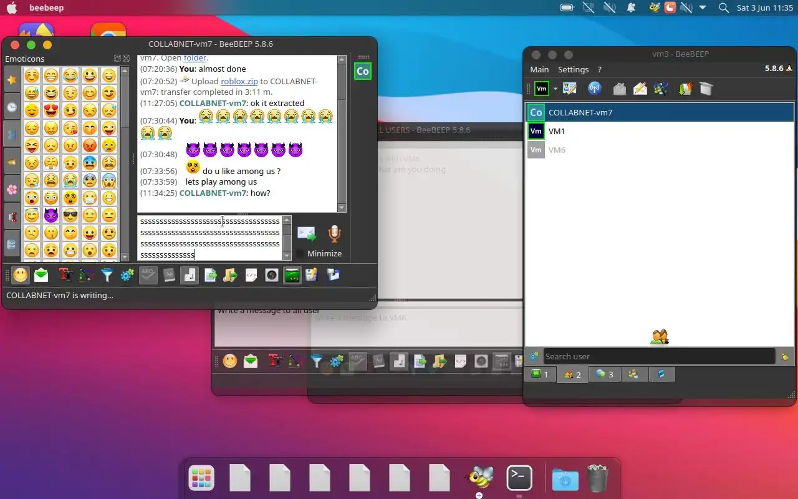Insert the red angry face emoticon
Viewport: 798px width, 499px height.
(x=90, y=145)
